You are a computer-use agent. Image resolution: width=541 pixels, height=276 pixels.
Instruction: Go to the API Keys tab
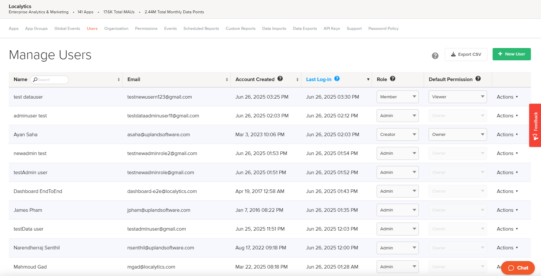(x=331, y=29)
